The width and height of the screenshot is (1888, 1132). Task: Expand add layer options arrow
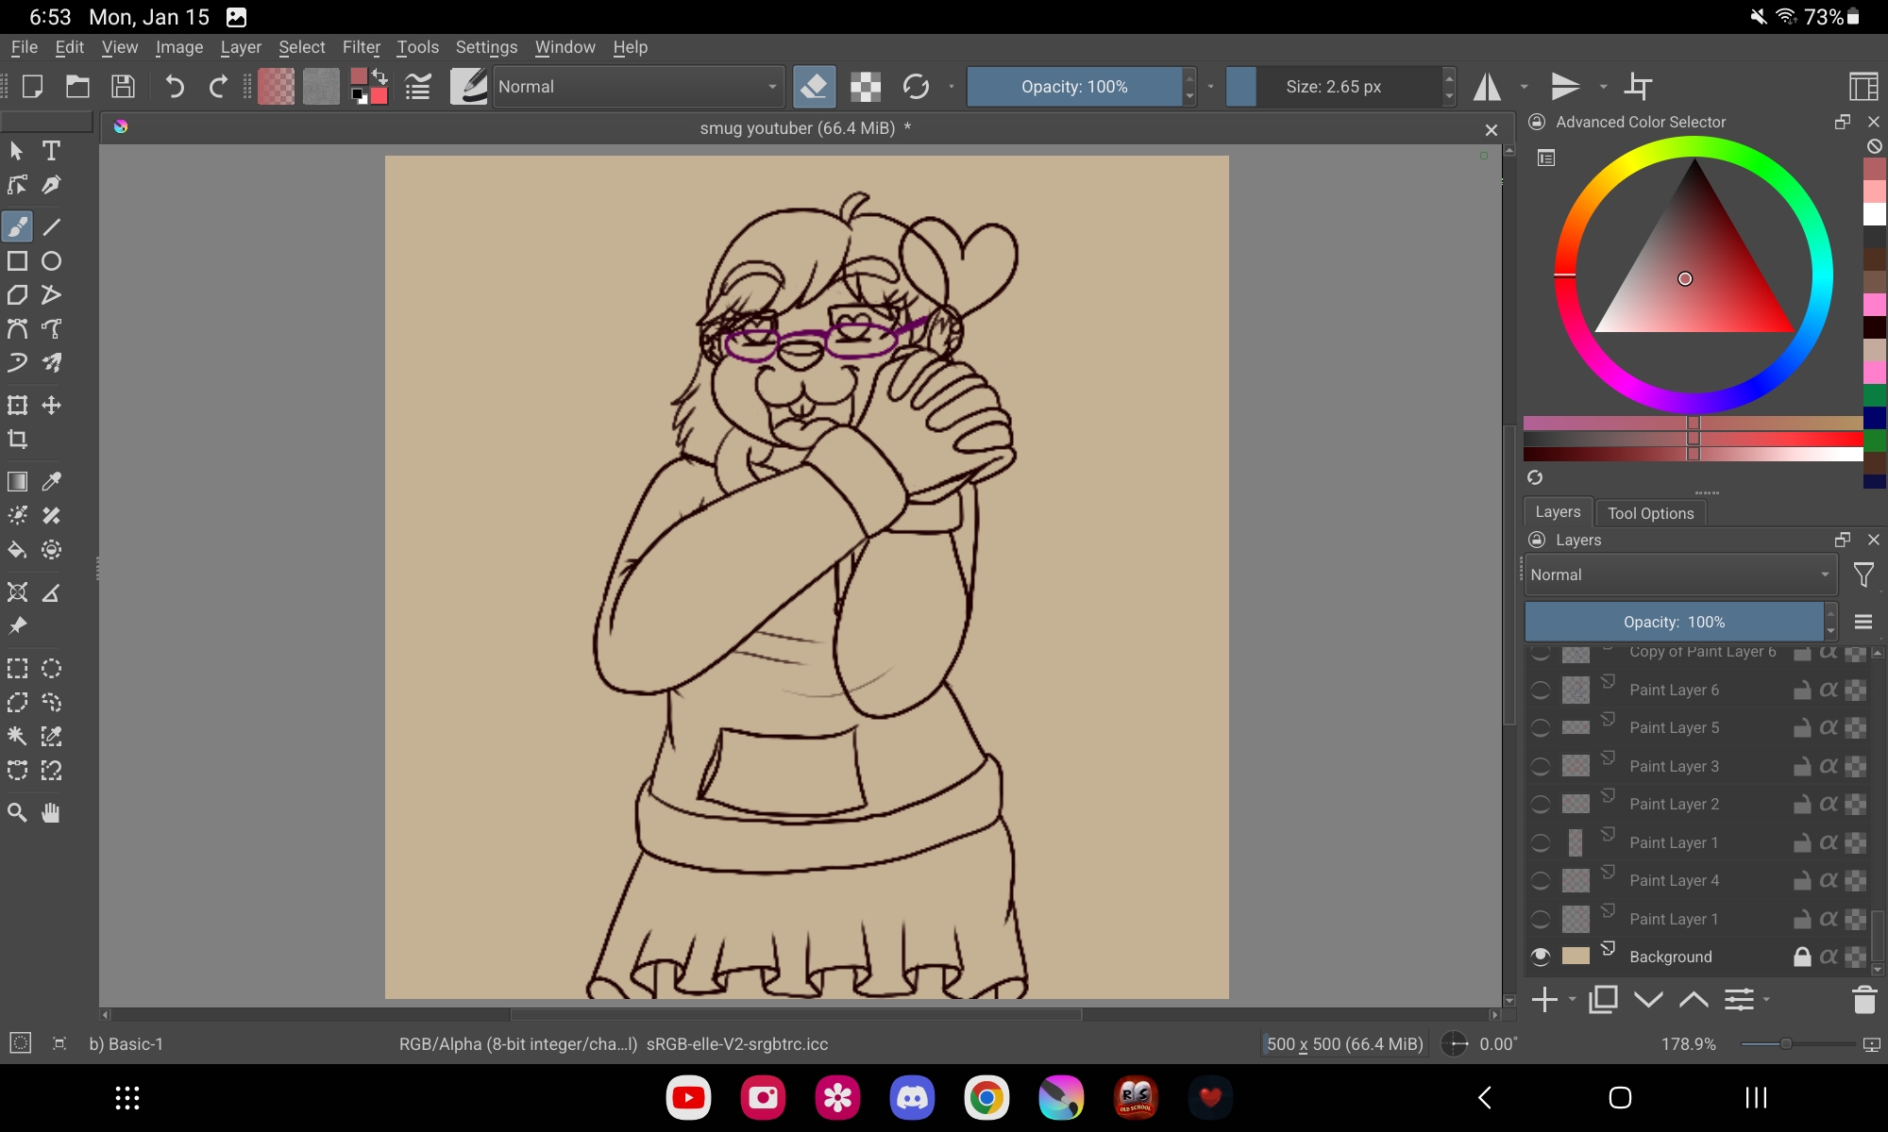pos(1573,1000)
